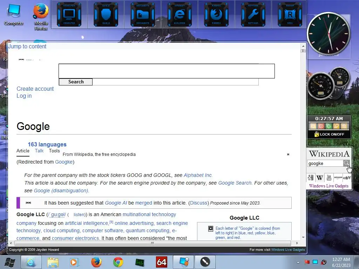Click the broken Google logo image icon
Image resolution: width=359 pixels, height=269 pixels.
(211, 228)
